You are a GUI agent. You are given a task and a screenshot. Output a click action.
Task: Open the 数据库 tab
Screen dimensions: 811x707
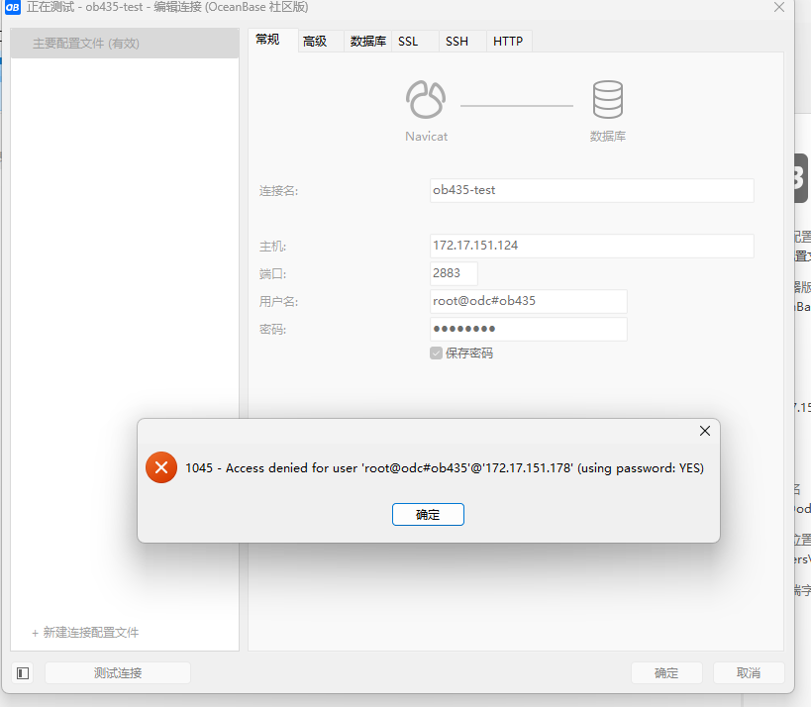[367, 42]
